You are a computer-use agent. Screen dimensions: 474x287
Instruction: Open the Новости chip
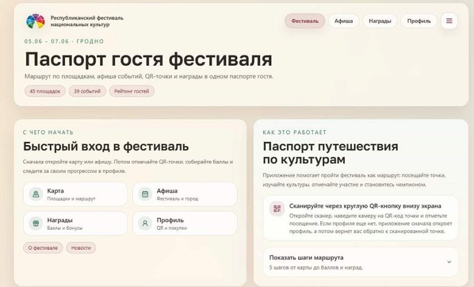[x=81, y=248]
